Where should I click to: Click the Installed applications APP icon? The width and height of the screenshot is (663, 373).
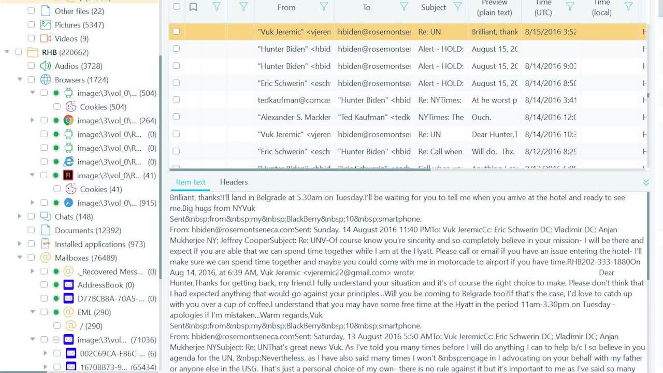pos(46,244)
